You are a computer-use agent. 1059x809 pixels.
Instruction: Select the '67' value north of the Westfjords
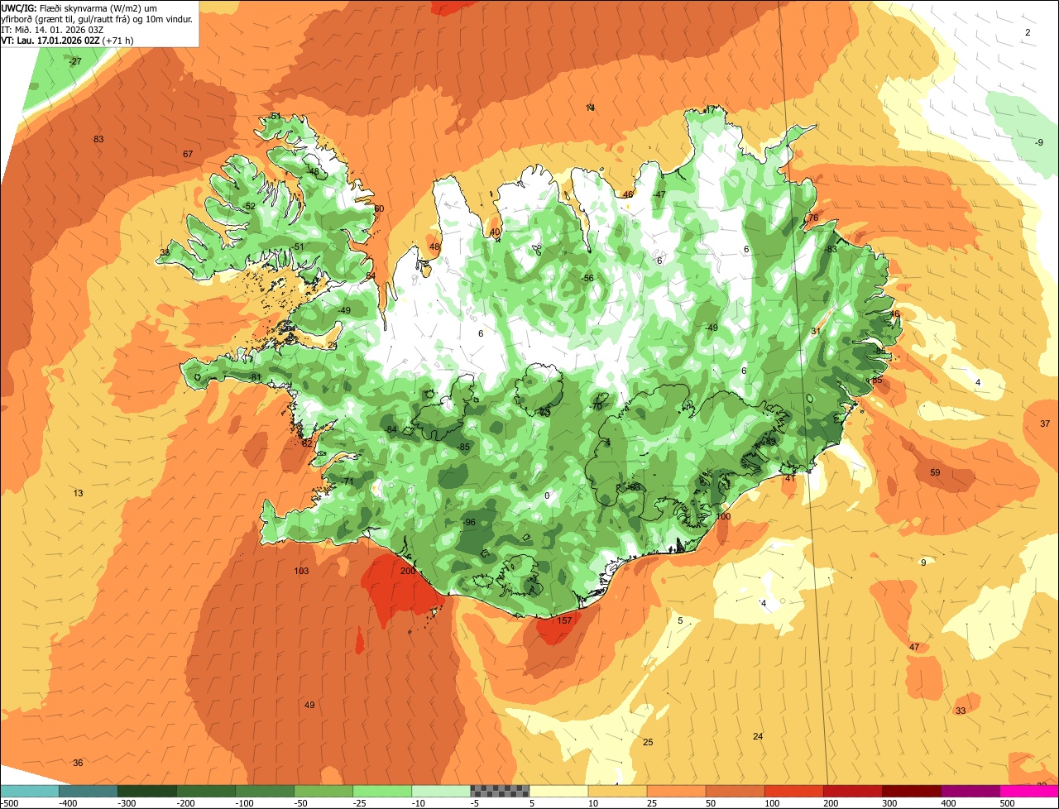(188, 154)
